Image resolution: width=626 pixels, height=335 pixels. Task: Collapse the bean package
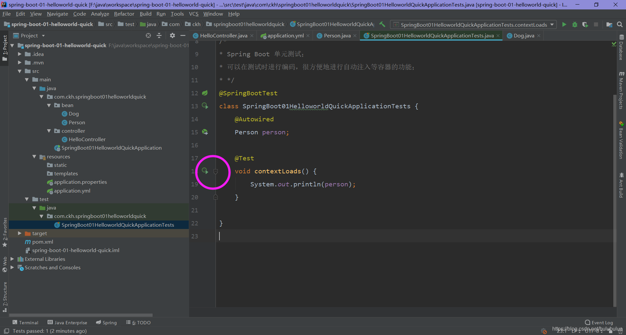click(49, 105)
